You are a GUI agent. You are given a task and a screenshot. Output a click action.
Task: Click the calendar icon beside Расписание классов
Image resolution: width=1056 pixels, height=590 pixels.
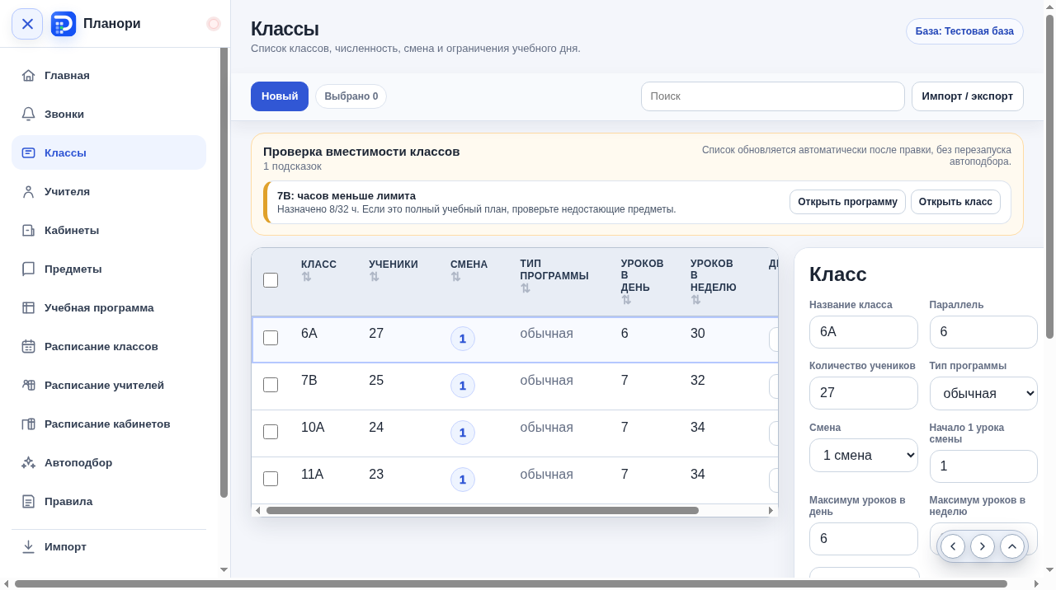point(29,347)
